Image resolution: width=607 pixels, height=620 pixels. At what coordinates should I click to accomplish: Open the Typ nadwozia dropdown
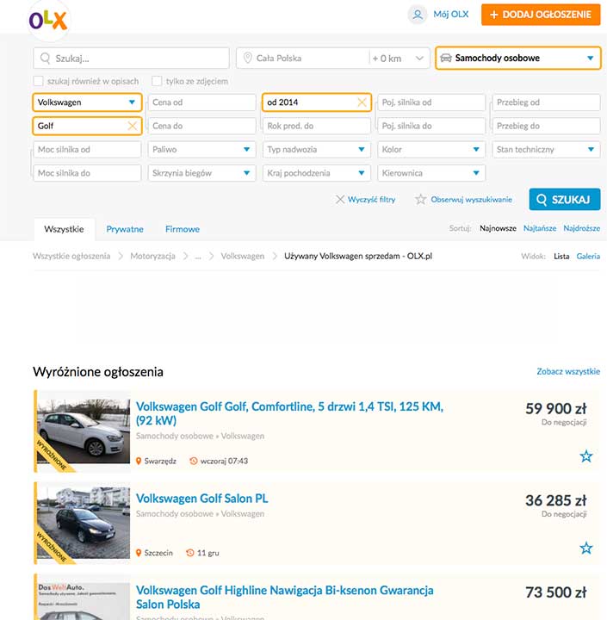[x=316, y=150]
